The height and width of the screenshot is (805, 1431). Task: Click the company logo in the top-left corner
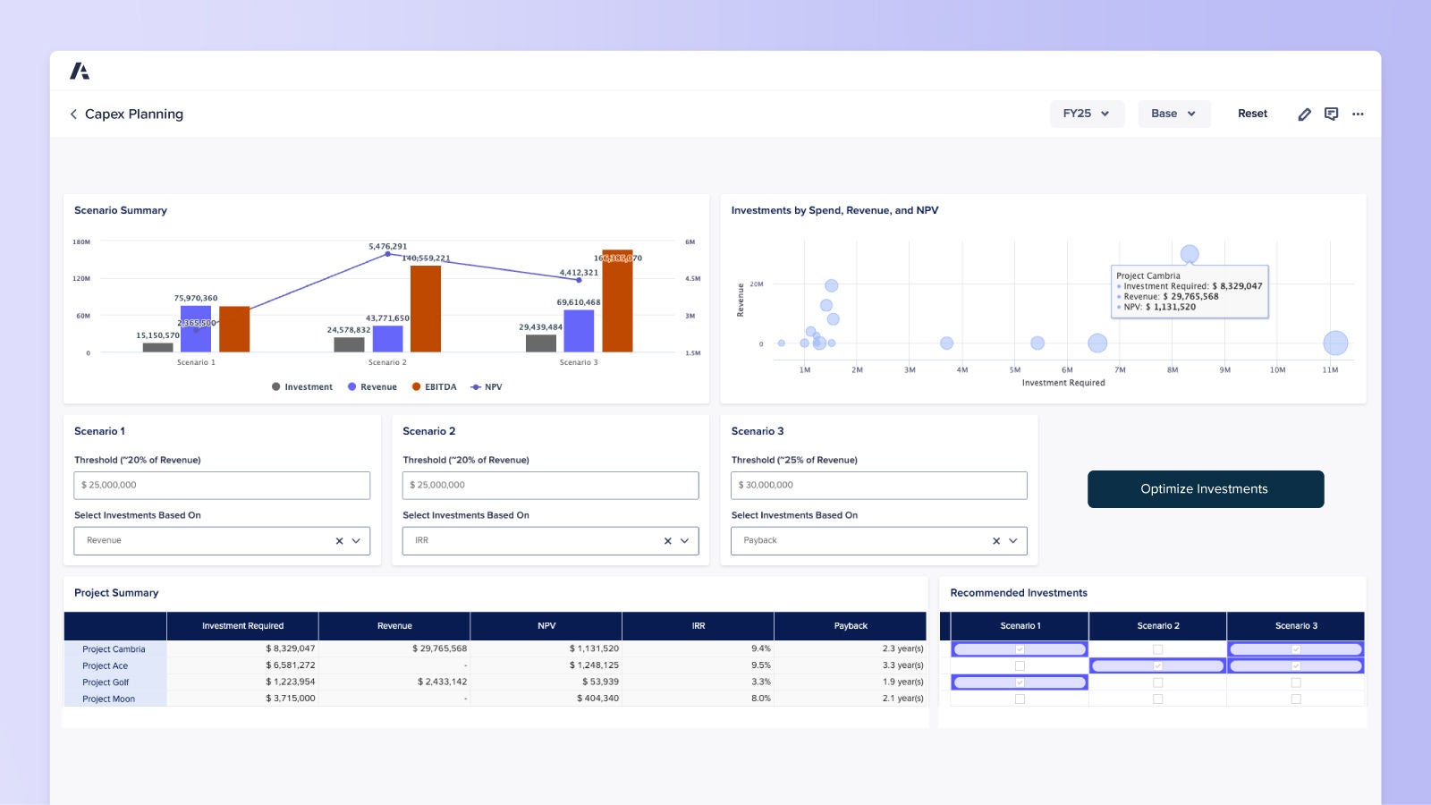click(x=80, y=69)
